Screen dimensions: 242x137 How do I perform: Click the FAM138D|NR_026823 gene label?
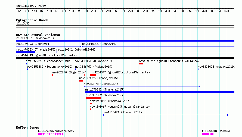216,131
